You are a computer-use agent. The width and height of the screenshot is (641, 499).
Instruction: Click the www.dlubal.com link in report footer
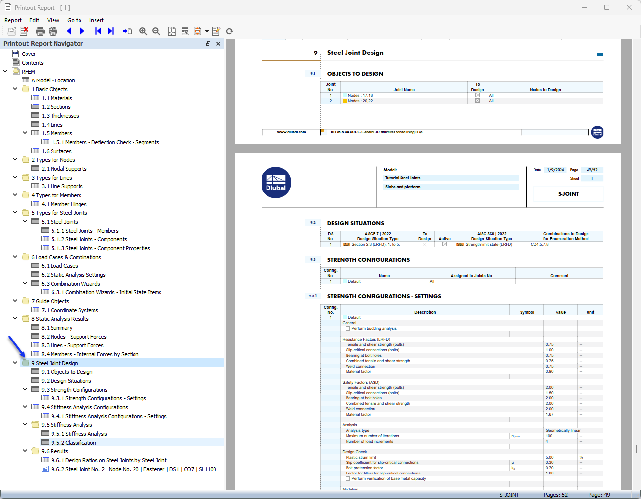pos(291,132)
